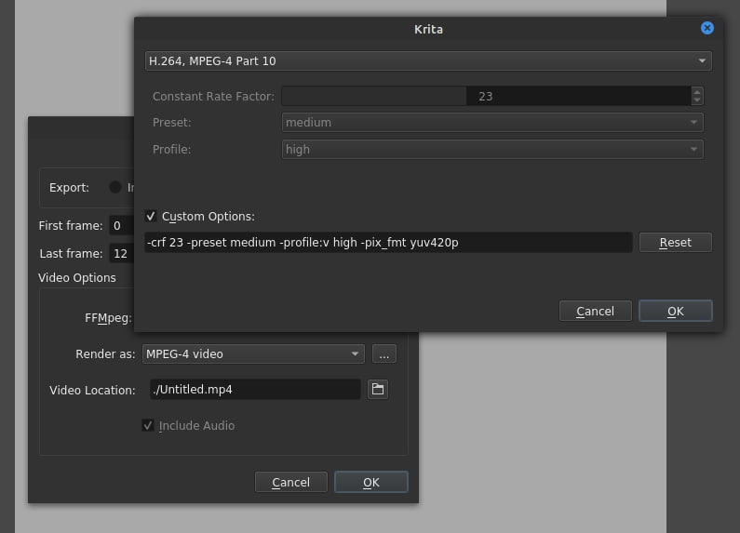Open the Render as MPEG-4 video dropdown

click(253, 353)
